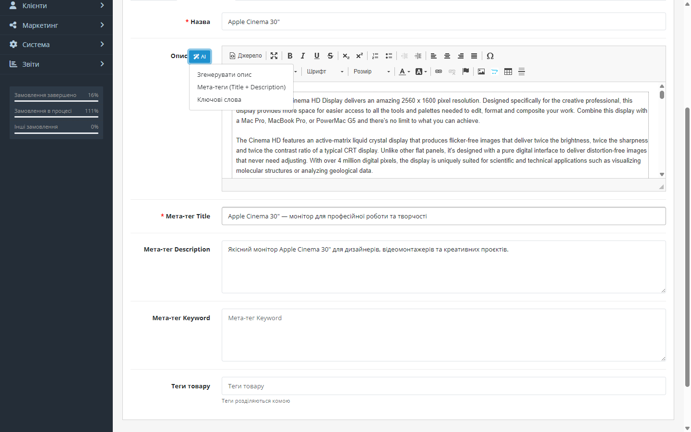The width and height of the screenshot is (691, 432).
Task: Expand the Звіти sidebar menu
Action: (x=56, y=64)
